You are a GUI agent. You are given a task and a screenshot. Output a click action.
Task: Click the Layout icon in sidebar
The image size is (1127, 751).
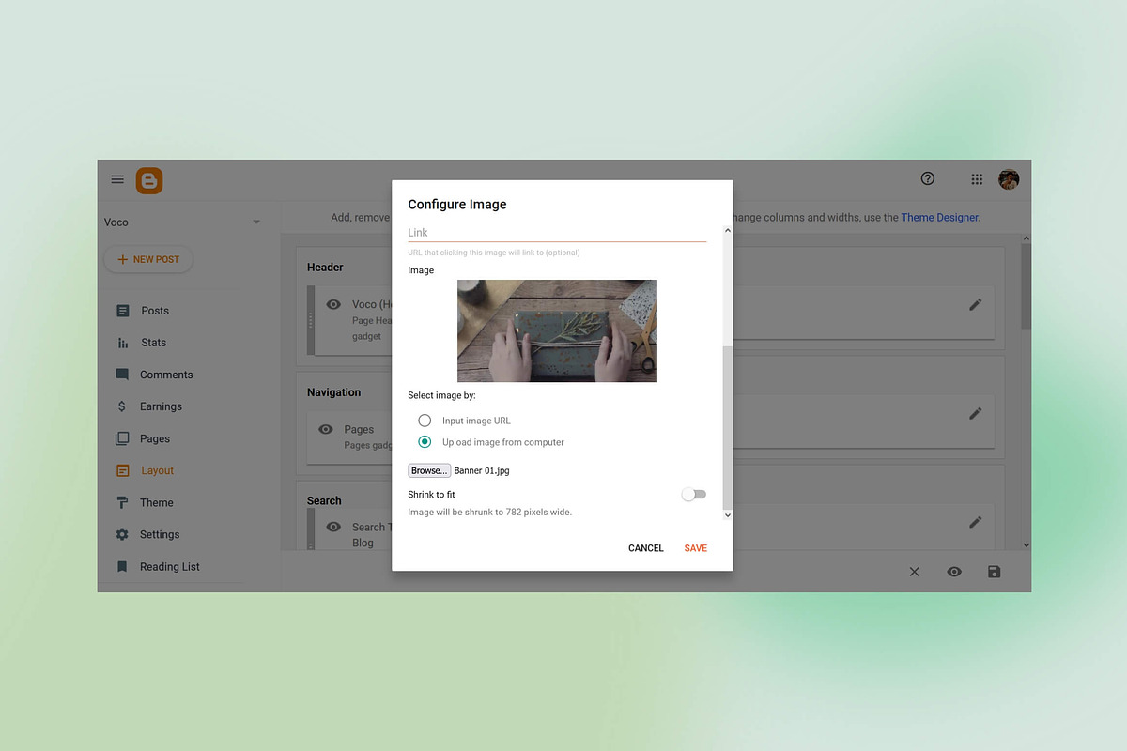point(122,470)
